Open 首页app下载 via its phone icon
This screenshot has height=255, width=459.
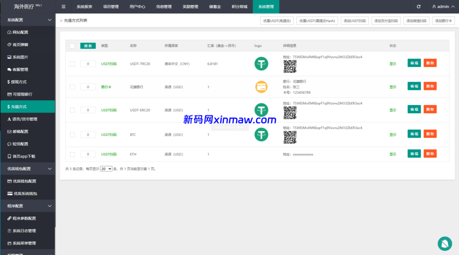tap(9, 157)
